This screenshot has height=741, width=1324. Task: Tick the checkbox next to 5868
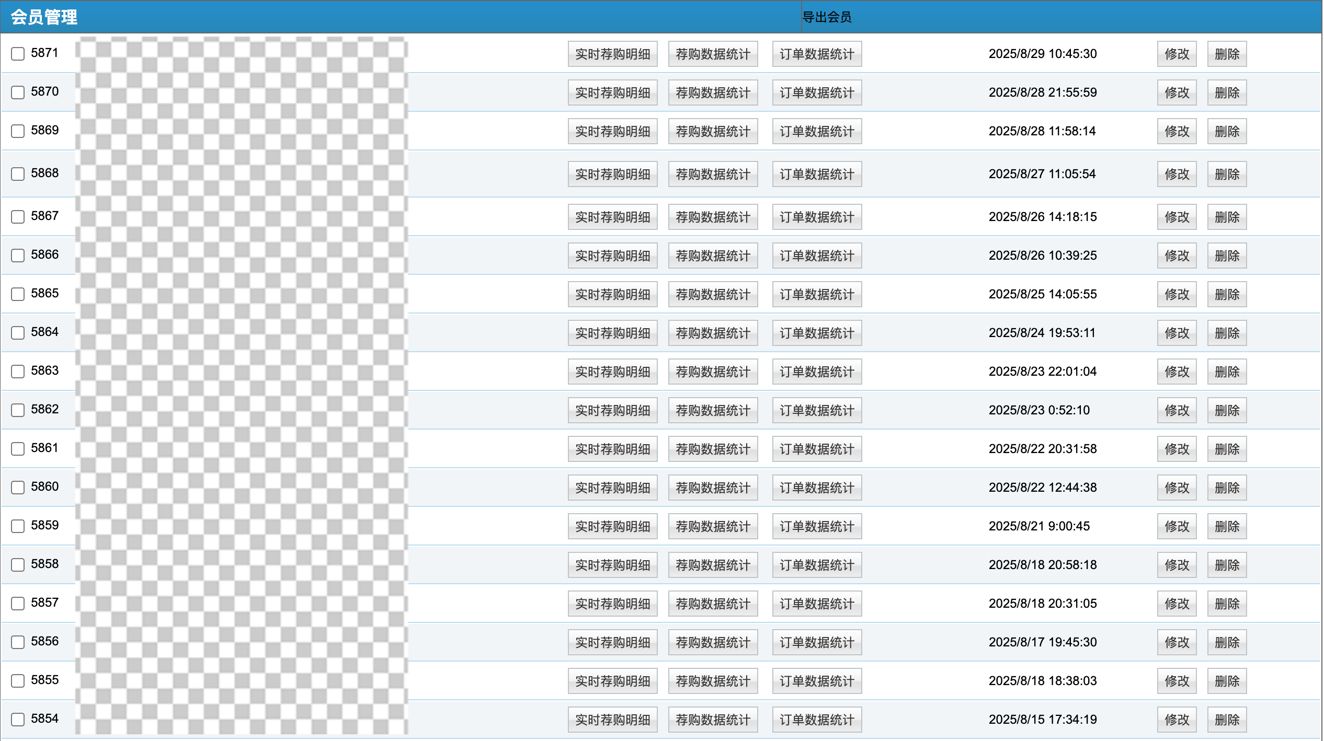pos(18,174)
